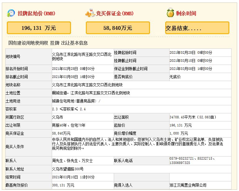The image size is (239, 191).
Task: Click the 竞买保证金(RMB) heading
Action: coord(115,13)
